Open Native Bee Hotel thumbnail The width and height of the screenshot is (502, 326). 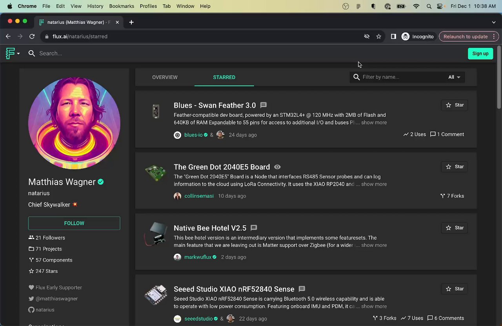155,234
